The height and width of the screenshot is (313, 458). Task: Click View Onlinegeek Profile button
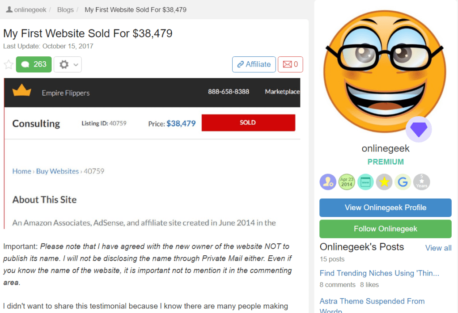385,207
